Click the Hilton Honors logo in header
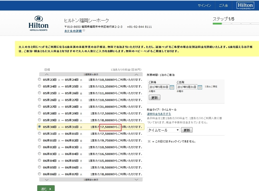This screenshot has width=259, height=191. pyautogui.click(x=245, y=6)
